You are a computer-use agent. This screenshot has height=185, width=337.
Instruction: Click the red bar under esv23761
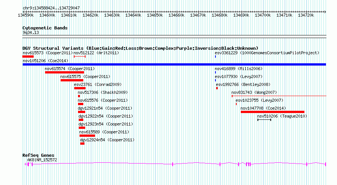point(80,88)
